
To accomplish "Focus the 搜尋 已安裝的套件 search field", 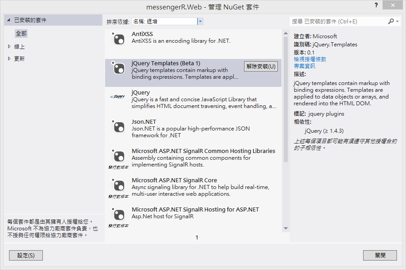I will [338, 22].
